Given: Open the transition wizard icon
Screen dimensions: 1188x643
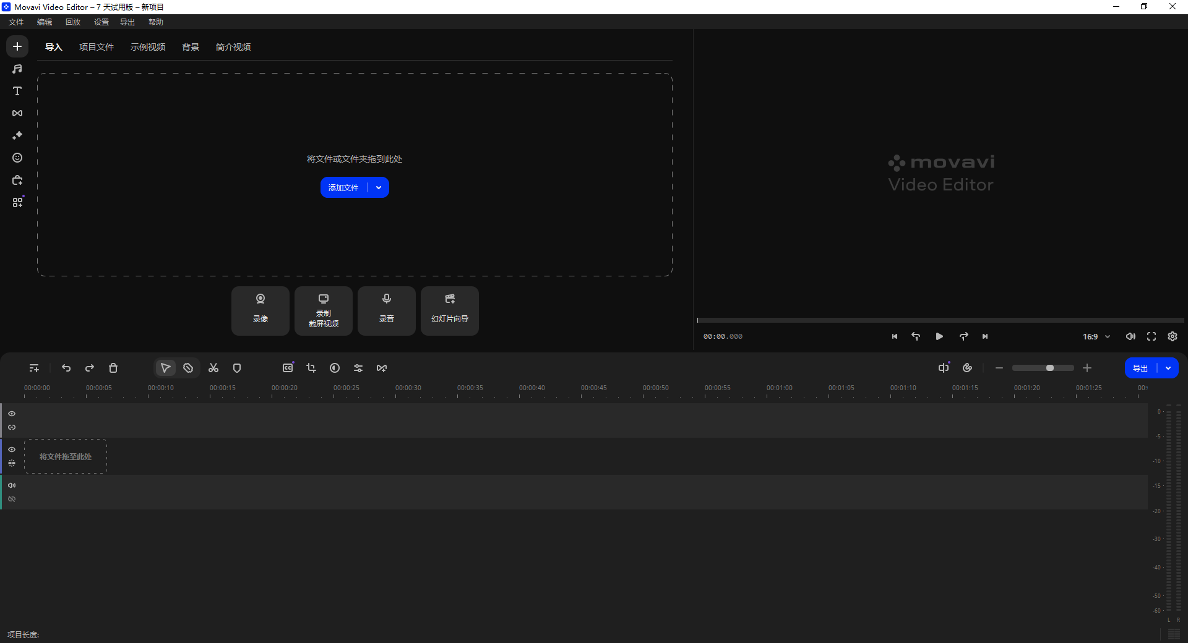Looking at the screenshot, I should point(382,368).
